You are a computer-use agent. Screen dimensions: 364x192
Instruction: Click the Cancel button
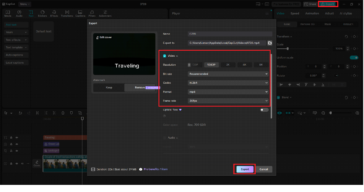264,169
